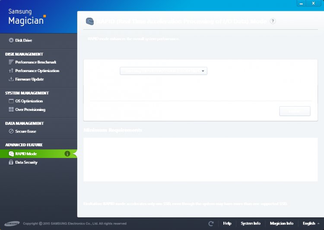Select the Secure Erase circle icon
This screenshot has width=324, height=230.
click(x=11, y=131)
